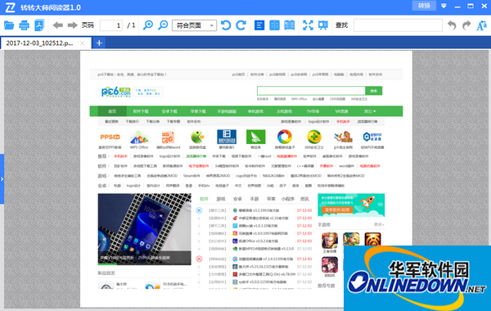Image resolution: width=491 pixels, height=311 pixels.
Task: Start presentation slideshow mode
Action: (323, 25)
